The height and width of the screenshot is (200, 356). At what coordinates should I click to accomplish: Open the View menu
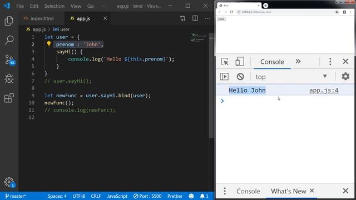coord(76,6)
